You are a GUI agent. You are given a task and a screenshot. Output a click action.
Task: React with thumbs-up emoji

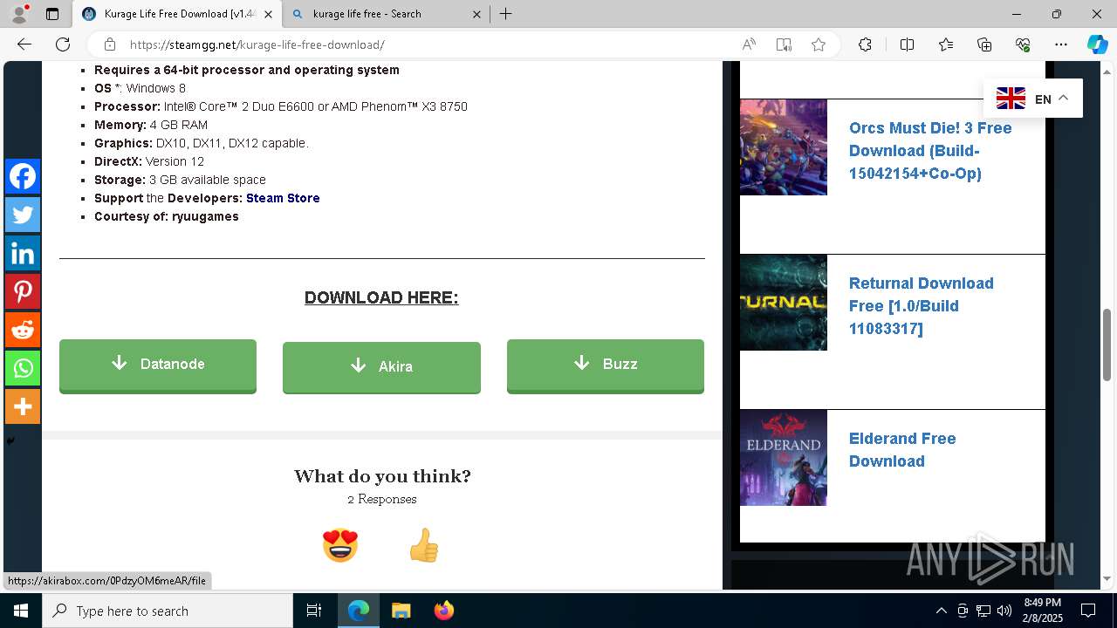tap(424, 546)
